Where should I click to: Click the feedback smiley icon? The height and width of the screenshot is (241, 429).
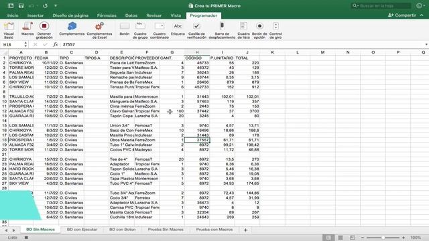click(419, 6)
